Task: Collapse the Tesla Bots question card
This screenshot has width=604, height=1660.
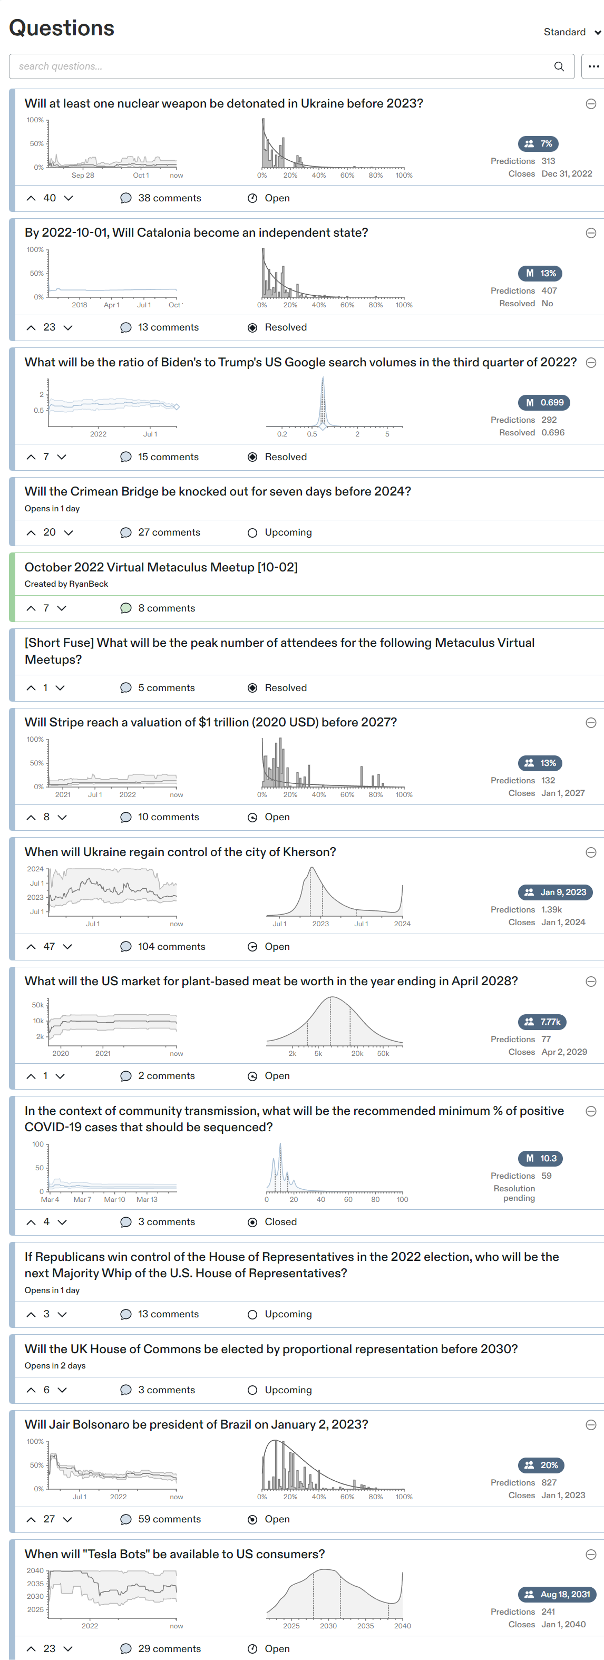Action: [590, 1555]
